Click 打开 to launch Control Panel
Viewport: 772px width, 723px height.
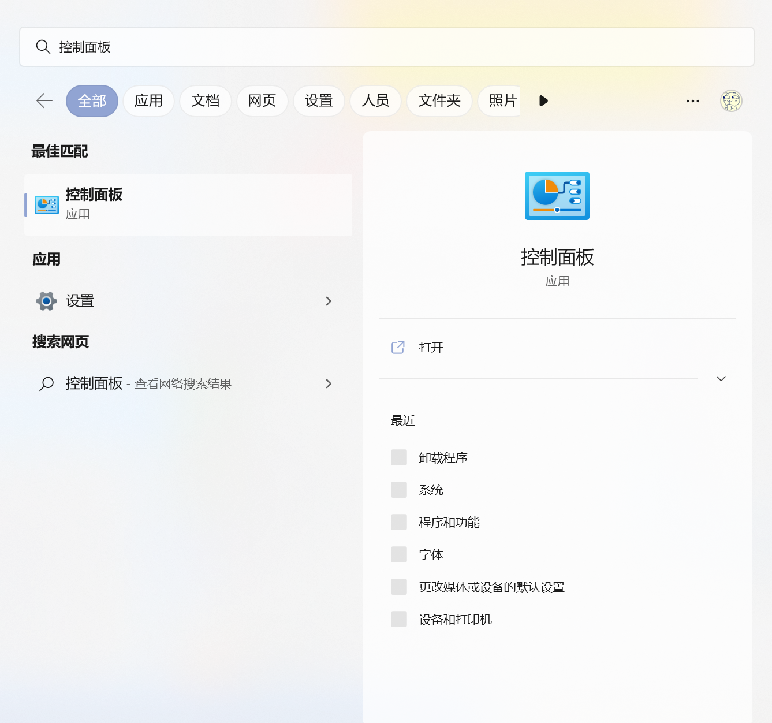click(431, 347)
